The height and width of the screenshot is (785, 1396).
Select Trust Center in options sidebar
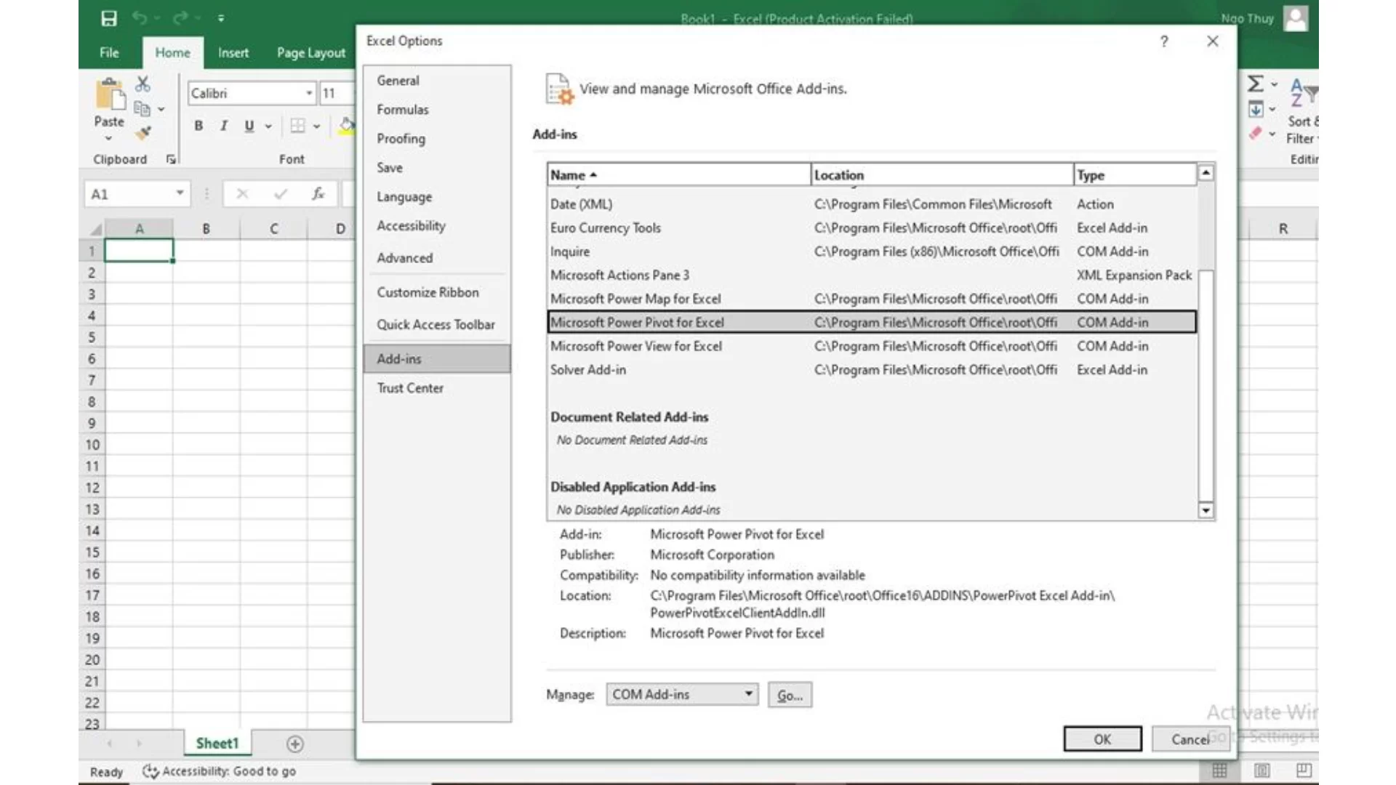[410, 388]
